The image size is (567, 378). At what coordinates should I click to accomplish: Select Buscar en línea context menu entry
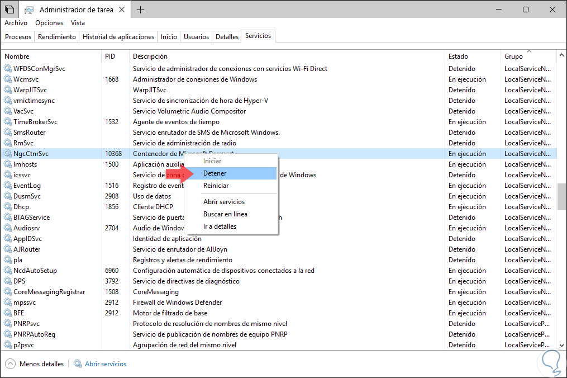(x=231, y=214)
